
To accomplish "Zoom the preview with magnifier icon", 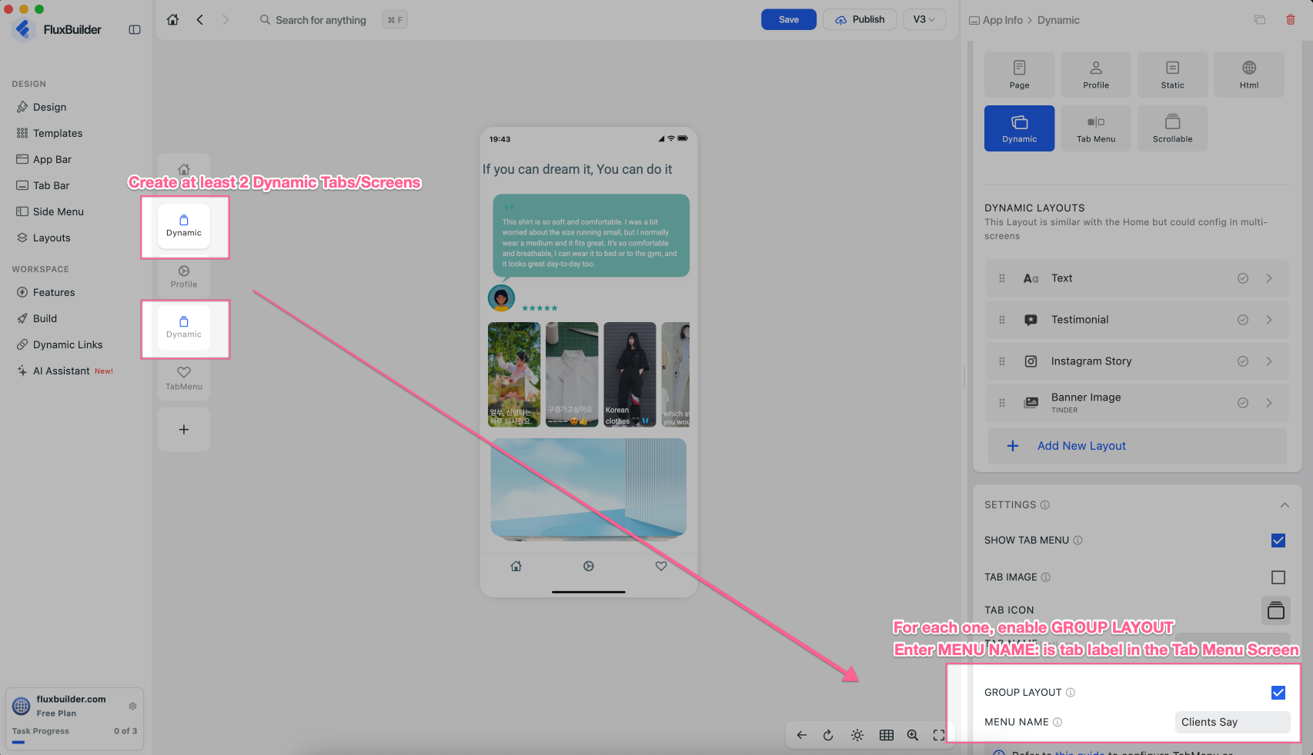I will coord(913,735).
